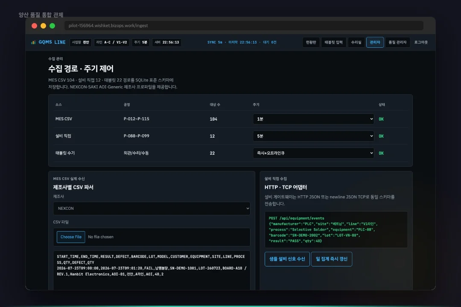This screenshot has width=461, height=307.
Task: Click the 태블릿 수기 source cell
Action: pyautogui.click(x=65, y=153)
